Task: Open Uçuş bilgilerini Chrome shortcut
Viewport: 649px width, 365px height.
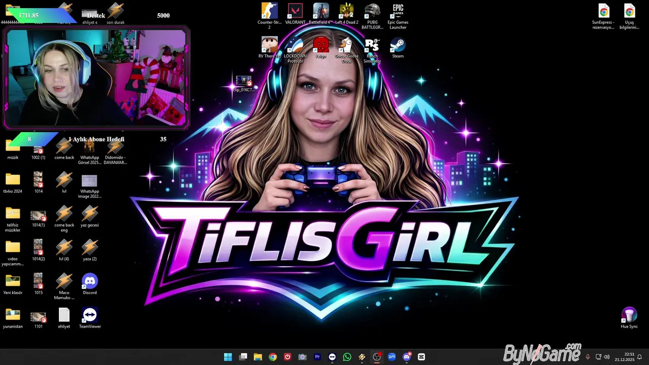Action: [x=629, y=16]
